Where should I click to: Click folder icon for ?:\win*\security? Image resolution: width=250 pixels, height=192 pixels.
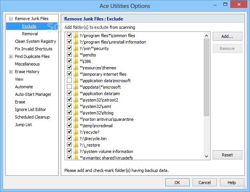pos(76,48)
